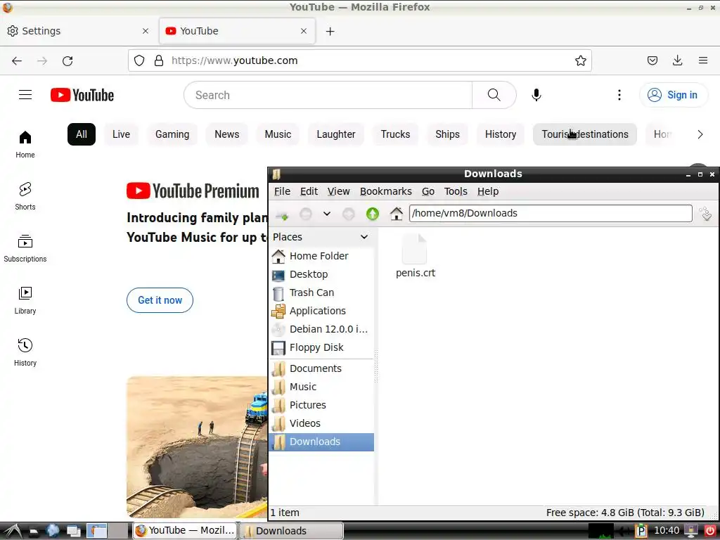Go back with Firefox's back arrow
Screen dimensions: 720x540
(x=17, y=60)
